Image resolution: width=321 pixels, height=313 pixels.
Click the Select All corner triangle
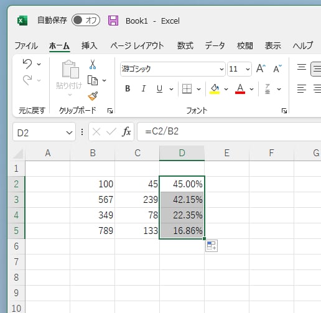[18, 154]
